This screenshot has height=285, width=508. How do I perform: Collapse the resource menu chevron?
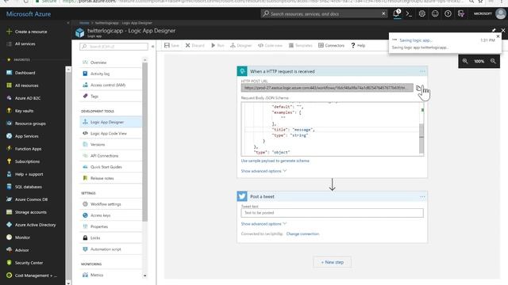point(152,47)
